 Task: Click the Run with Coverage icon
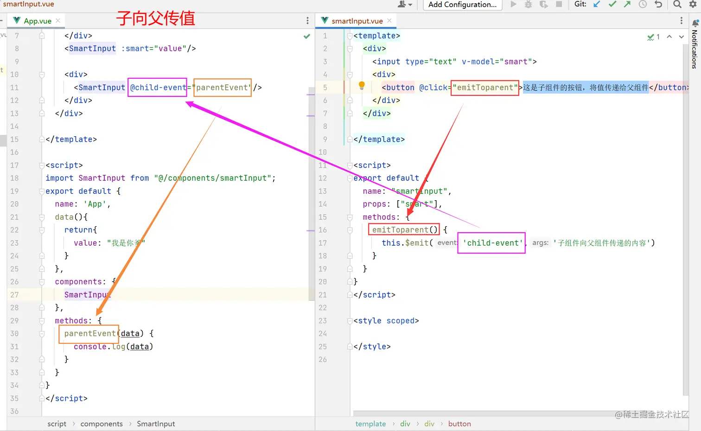[543, 4]
